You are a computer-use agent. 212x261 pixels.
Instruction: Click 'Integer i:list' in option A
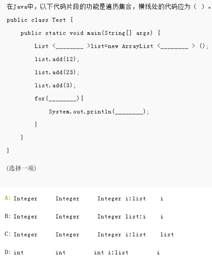tap(121, 198)
